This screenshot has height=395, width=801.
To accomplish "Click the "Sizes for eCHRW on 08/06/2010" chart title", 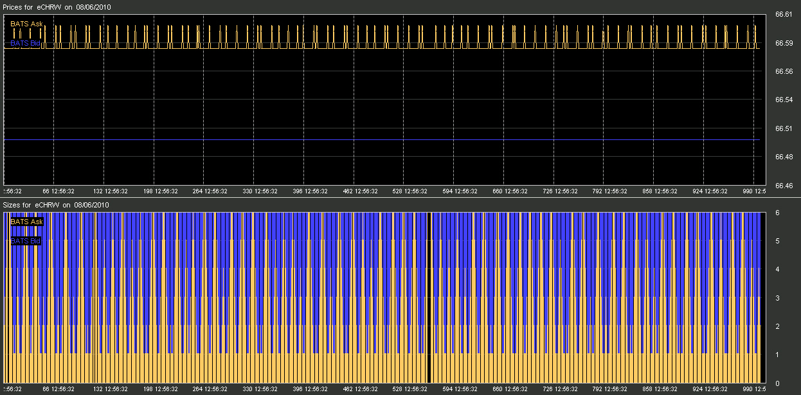I will 57,204.
